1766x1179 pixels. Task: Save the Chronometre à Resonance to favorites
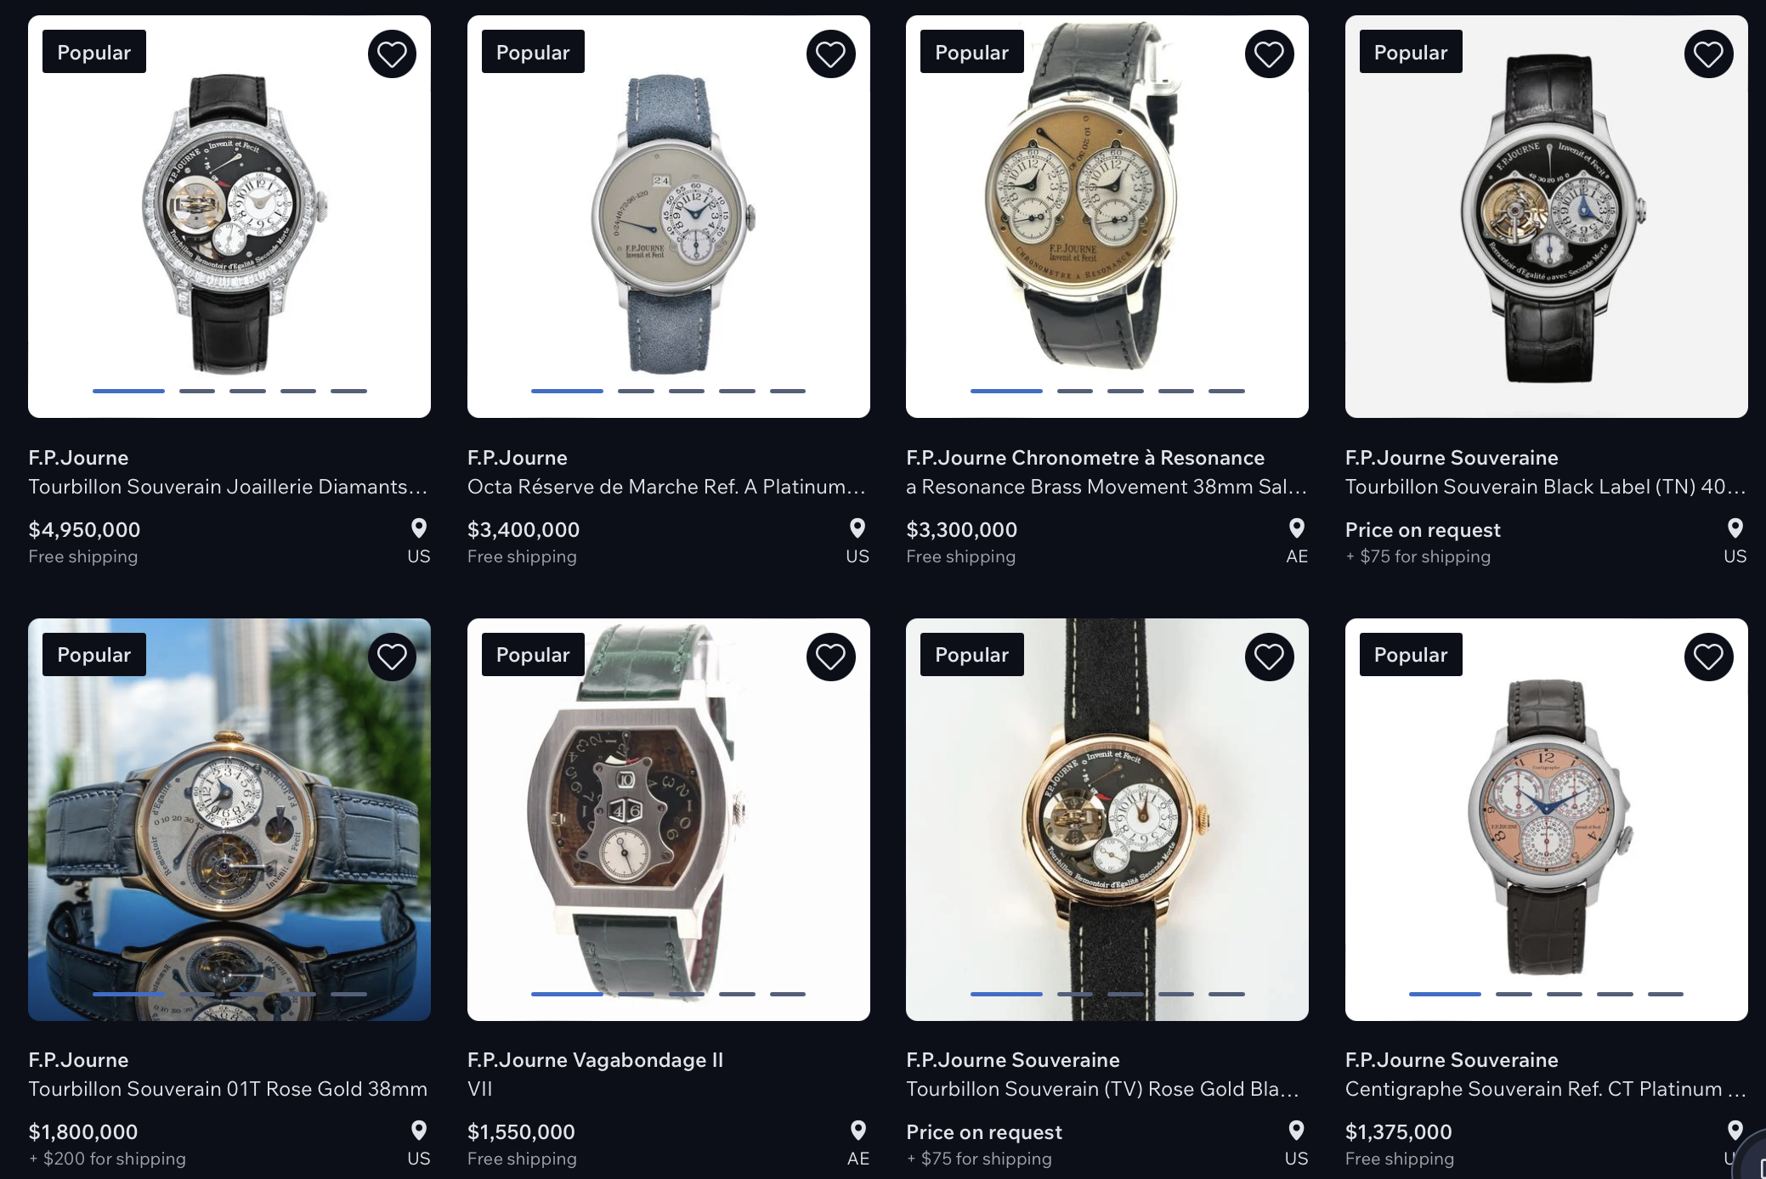click(x=1269, y=54)
